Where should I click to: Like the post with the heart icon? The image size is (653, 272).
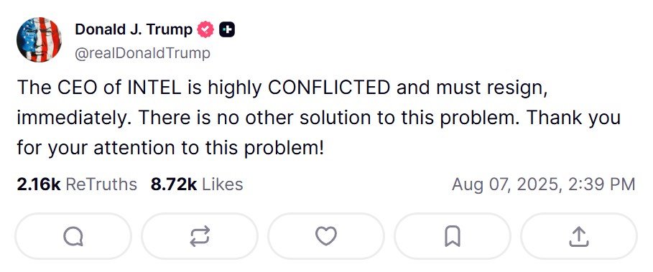coord(325,237)
